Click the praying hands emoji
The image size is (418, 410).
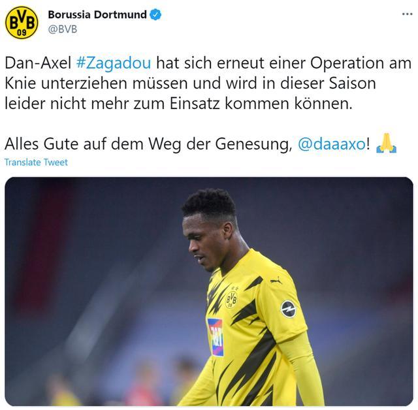[386, 144]
